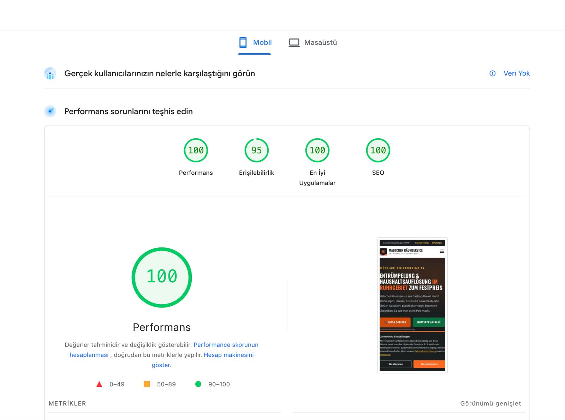Click the large Performans title
Viewport: 565px width, 420px height.
[x=162, y=327]
